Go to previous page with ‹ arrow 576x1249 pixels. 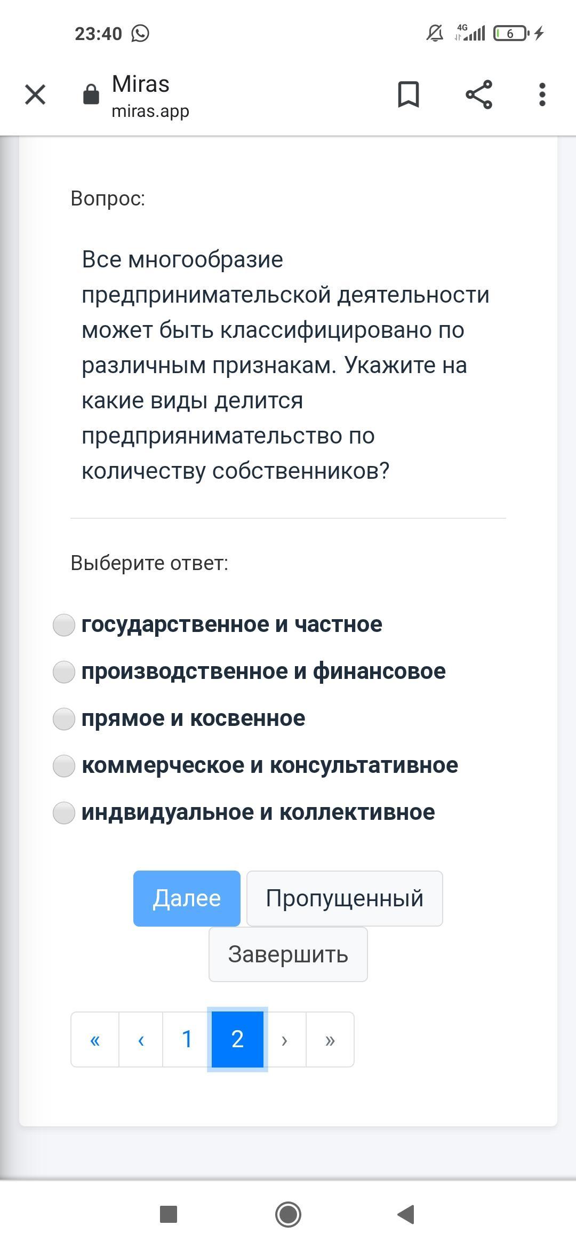(141, 1039)
